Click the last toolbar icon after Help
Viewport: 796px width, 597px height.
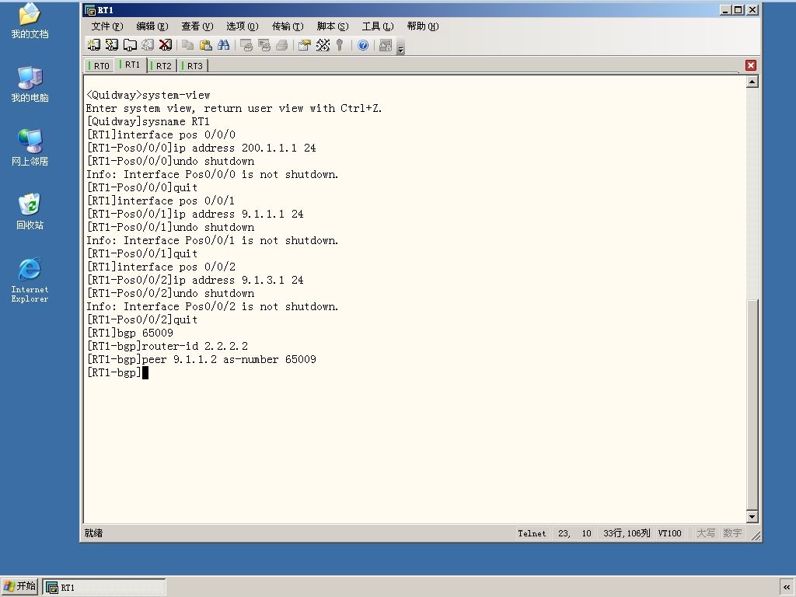[x=386, y=45]
